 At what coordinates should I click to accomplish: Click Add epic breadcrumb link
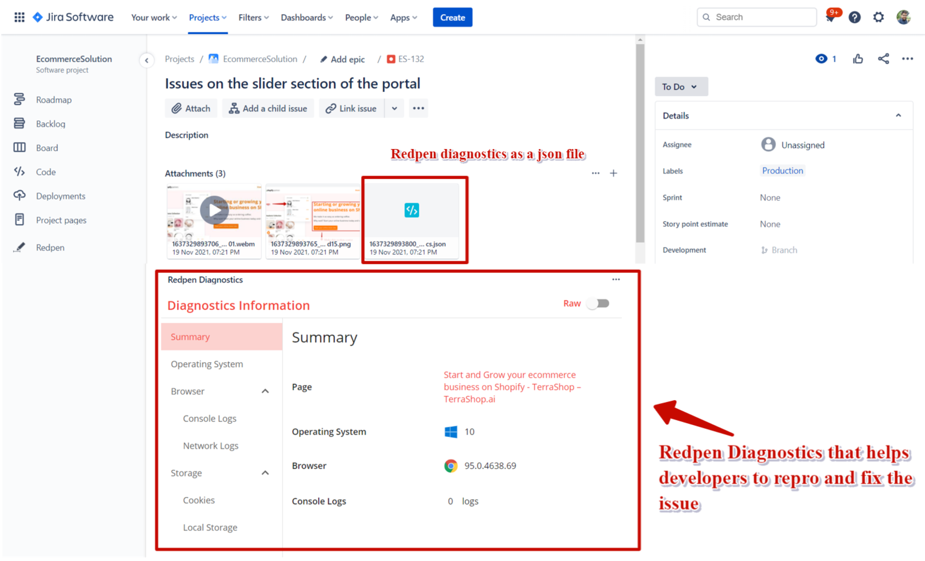pyautogui.click(x=342, y=59)
